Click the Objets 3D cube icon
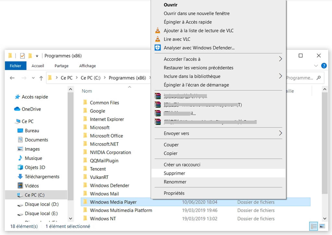This screenshot has height=235, width=332. point(20,167)
